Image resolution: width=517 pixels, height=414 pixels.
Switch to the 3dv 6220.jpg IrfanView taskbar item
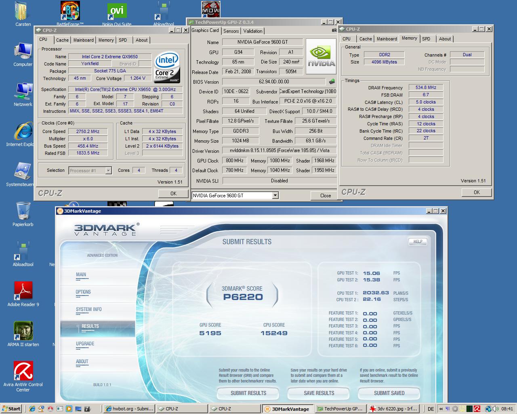pos(394,409)
